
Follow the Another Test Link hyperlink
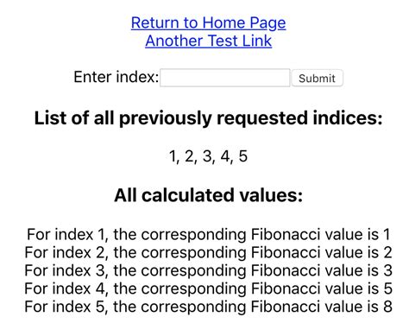[x=208, y=41]
